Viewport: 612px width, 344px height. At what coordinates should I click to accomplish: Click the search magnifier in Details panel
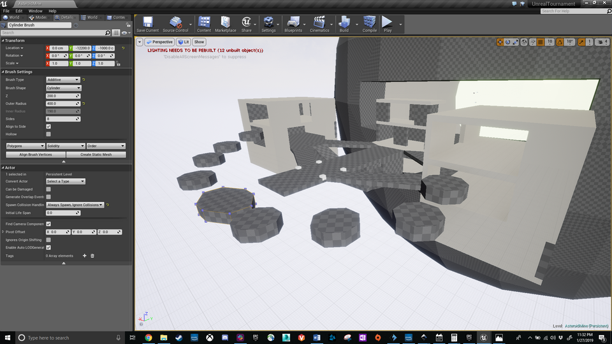pos(108,32)
